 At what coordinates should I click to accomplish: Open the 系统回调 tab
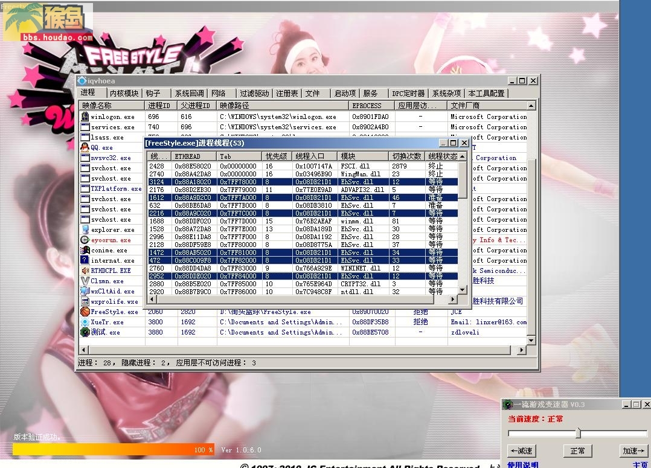coord(190,94)
